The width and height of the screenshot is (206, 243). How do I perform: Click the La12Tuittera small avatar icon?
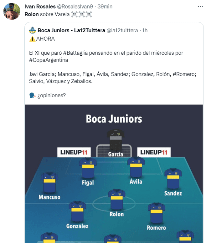tap(32, 30)
